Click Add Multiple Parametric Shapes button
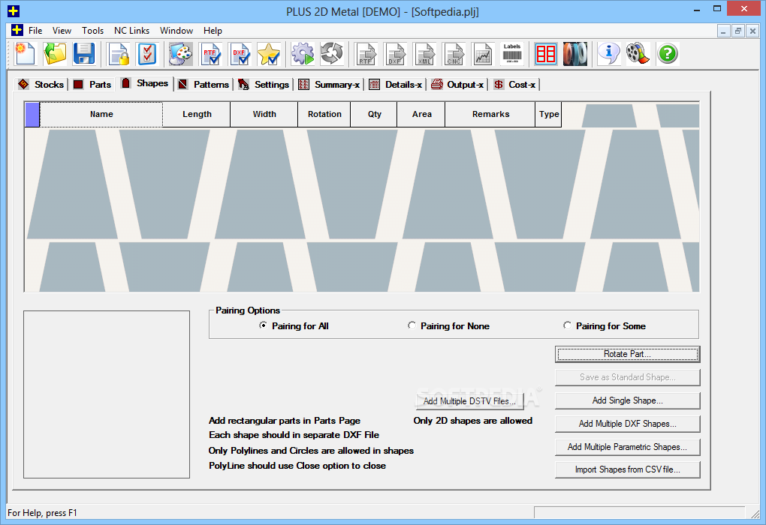The width and height of the screenshot is (766, 525). click(627, 447)
